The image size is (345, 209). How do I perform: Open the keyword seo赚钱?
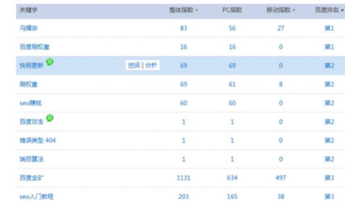(30, 103)
